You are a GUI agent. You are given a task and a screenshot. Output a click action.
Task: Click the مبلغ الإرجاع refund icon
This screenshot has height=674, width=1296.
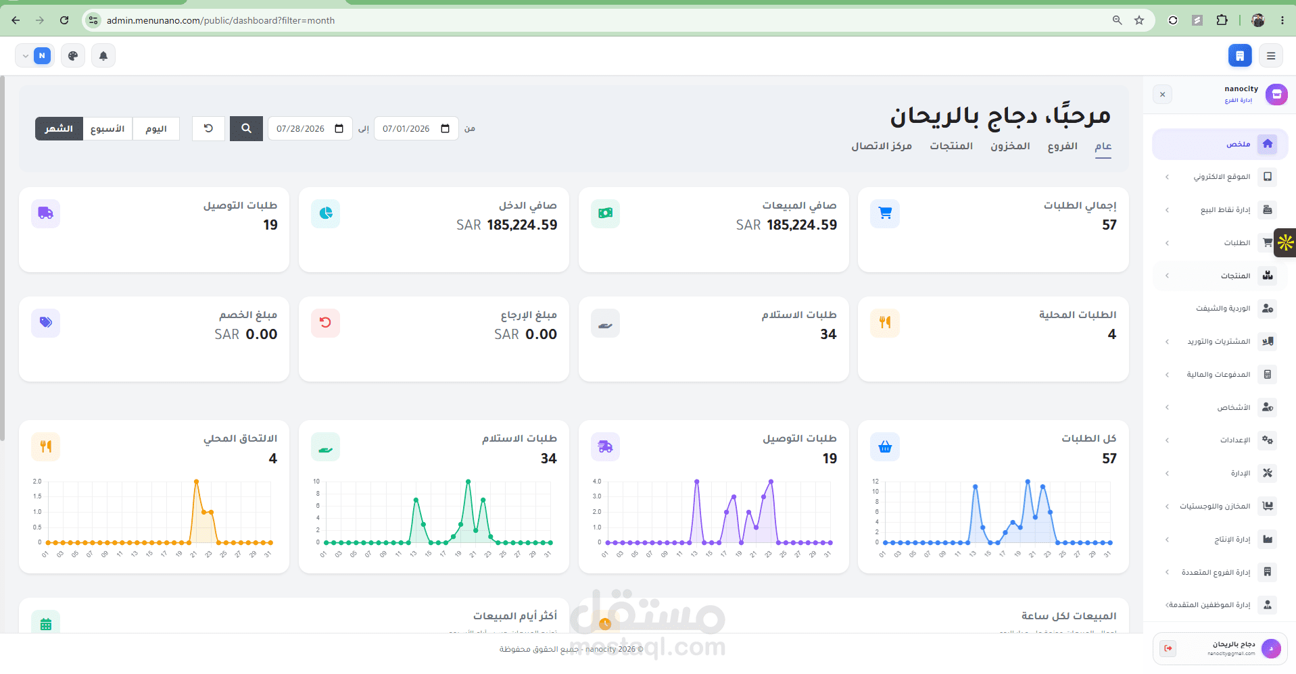[326, 323]
